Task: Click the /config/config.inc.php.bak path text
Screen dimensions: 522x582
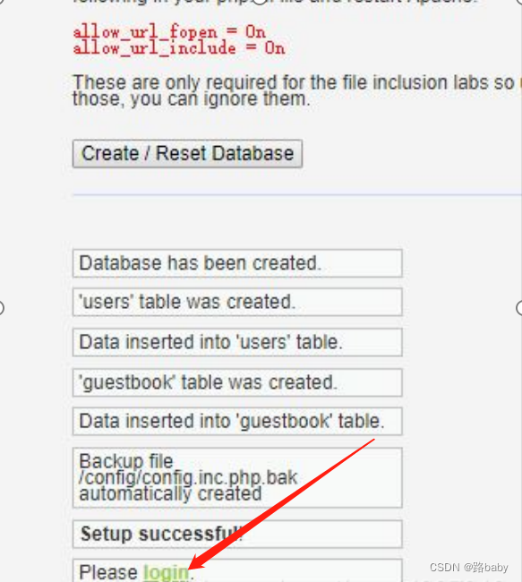Action: click(x=188, y=478)
